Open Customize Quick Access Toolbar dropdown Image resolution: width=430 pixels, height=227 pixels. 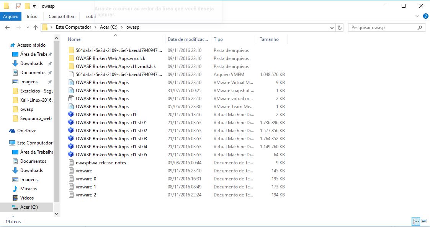coord(34,6)
